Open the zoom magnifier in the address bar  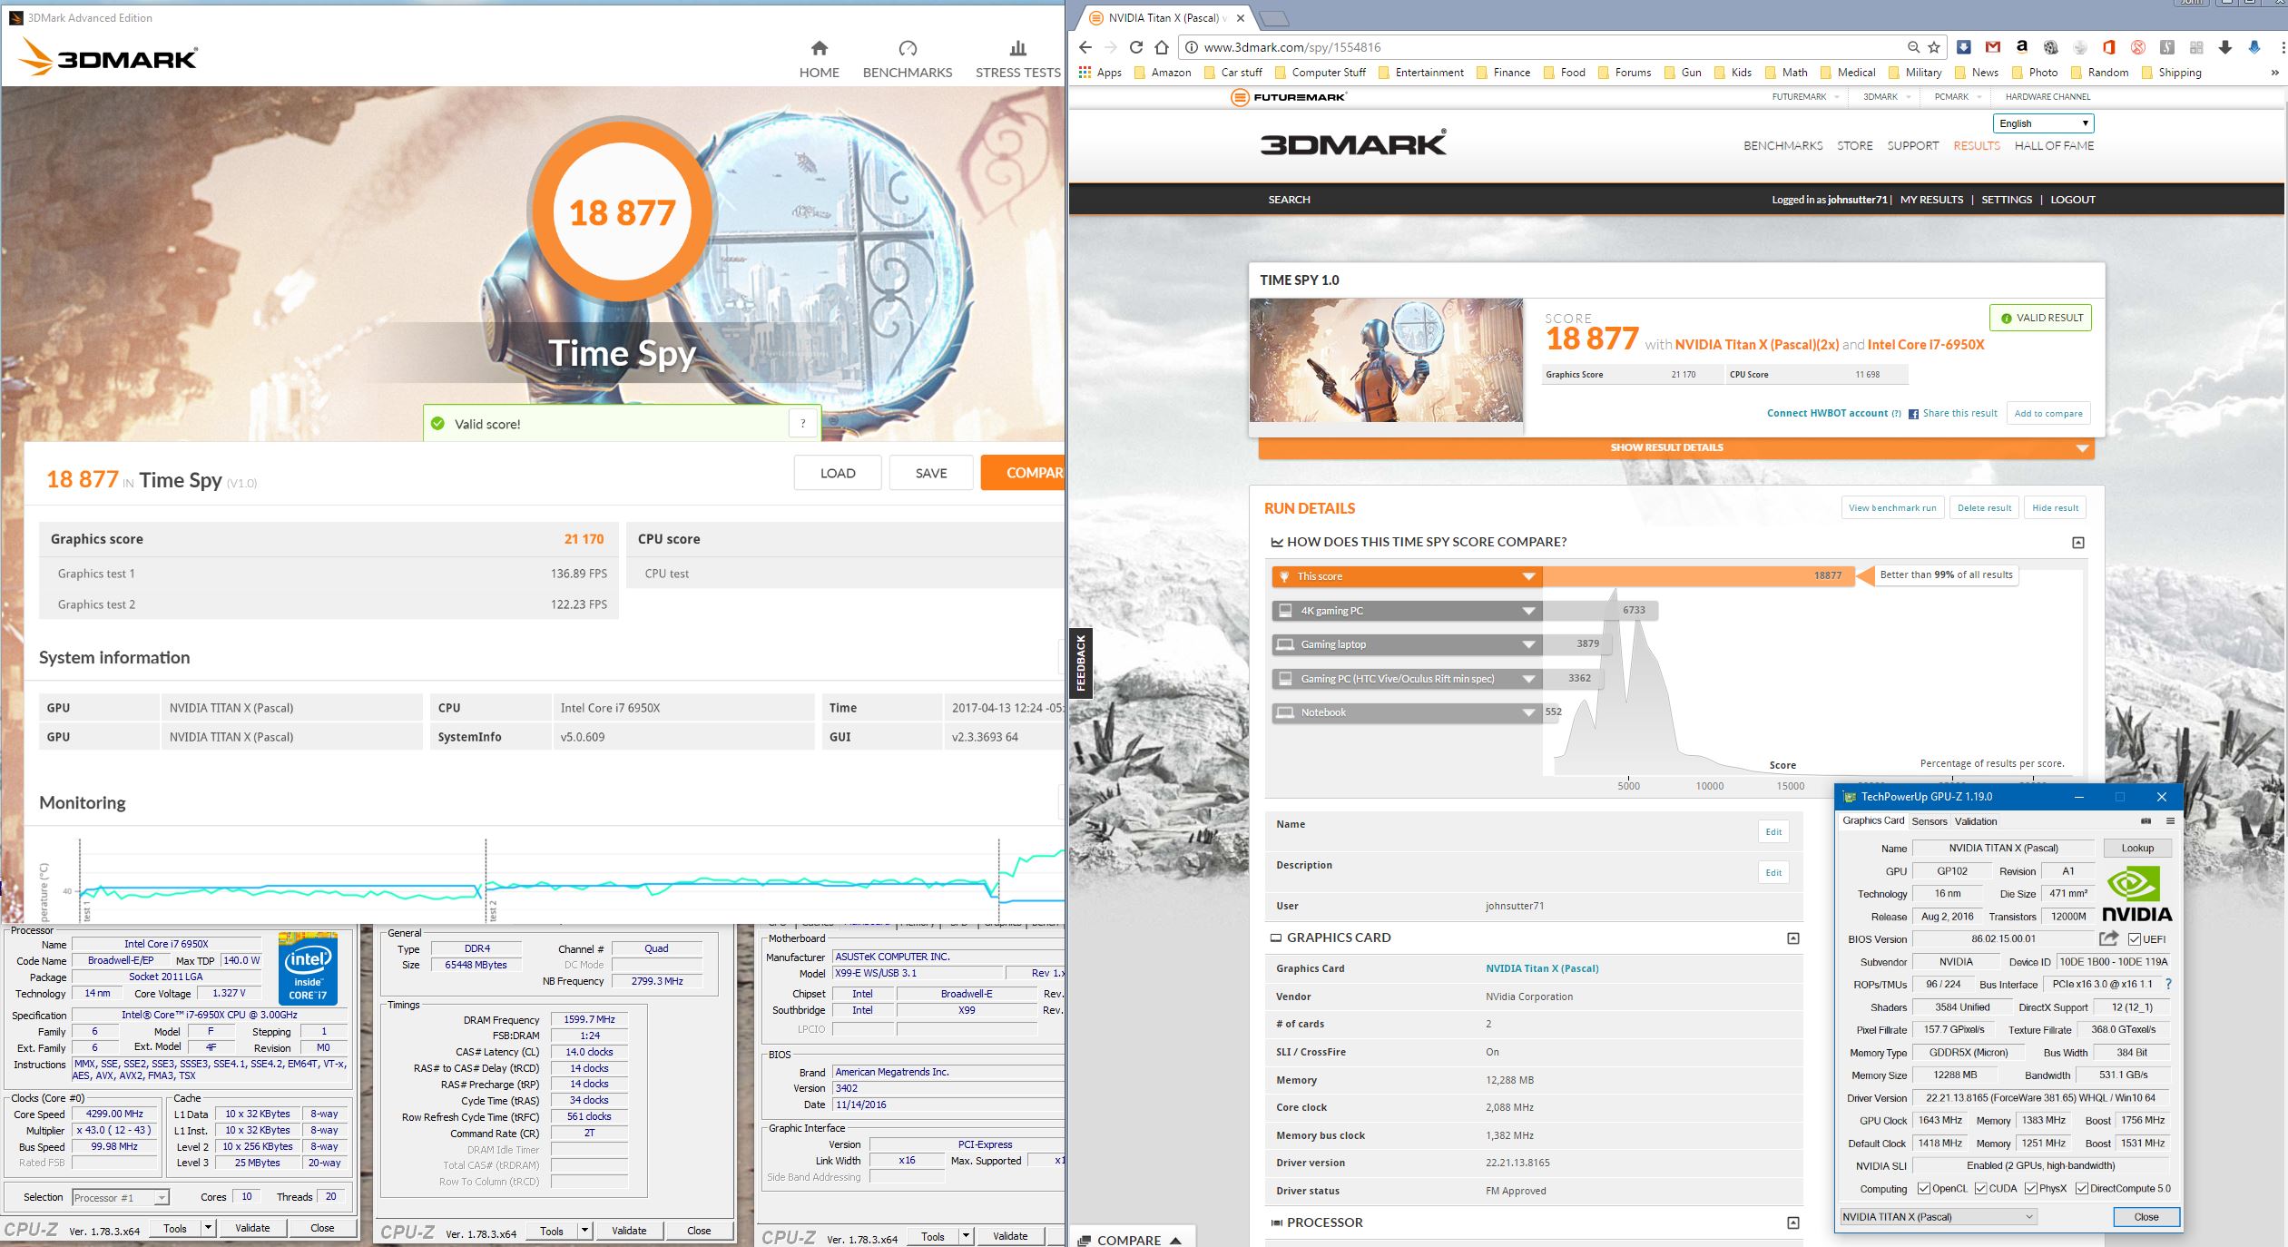point(1913,47)
